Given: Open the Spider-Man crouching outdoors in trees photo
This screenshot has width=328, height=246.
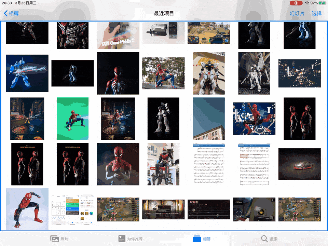Looking at the screenshot, I should click(x=163, y=73).
